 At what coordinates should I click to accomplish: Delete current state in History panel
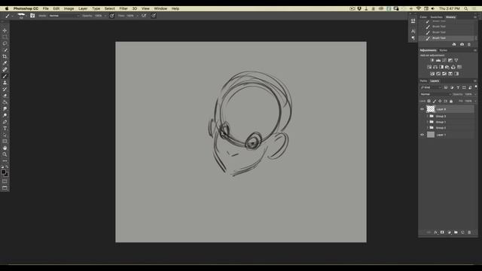pos(469,44)
